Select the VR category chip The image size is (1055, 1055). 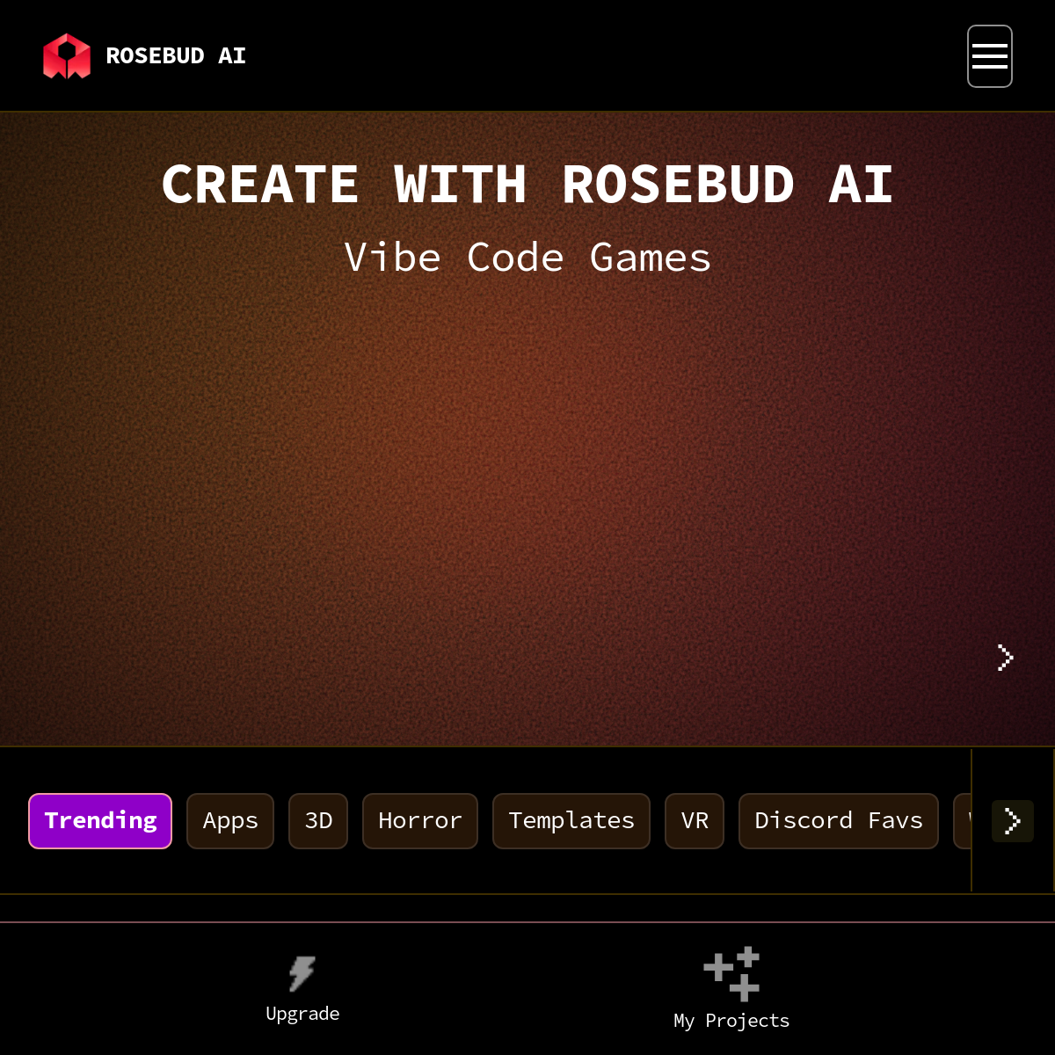tap(695, 820)
